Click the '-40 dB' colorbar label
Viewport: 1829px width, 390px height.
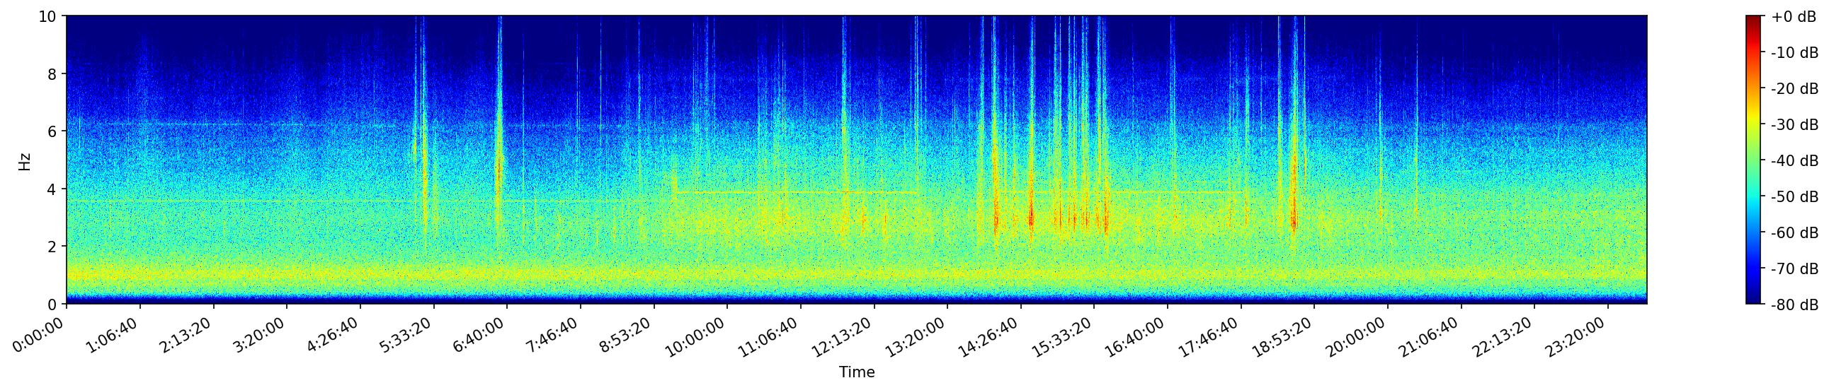(1794, 161)
